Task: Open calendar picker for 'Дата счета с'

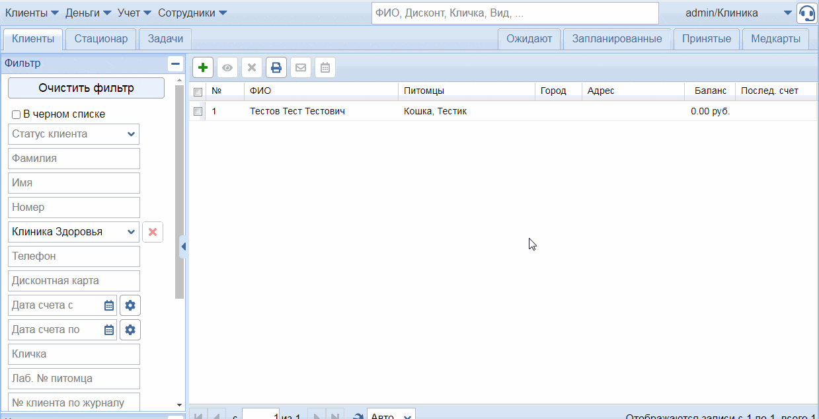Action: [x=109, y=305]
